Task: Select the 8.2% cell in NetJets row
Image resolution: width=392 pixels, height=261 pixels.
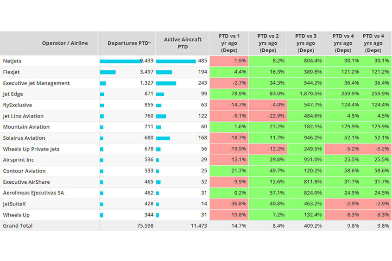Action: pos(268,61)
